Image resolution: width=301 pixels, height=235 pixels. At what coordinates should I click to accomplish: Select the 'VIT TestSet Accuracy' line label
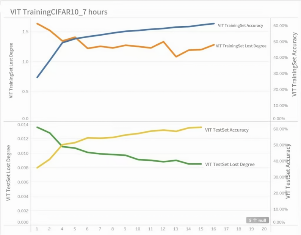[227, 130]
